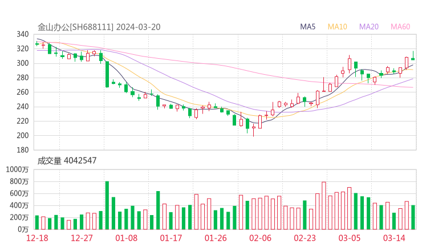422x251 pixels.
Task: Click the final green candlestick at far right
Action: coord(413,55)
